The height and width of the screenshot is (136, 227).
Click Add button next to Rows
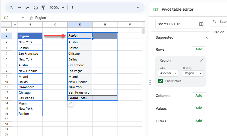(x=199, y=49)
